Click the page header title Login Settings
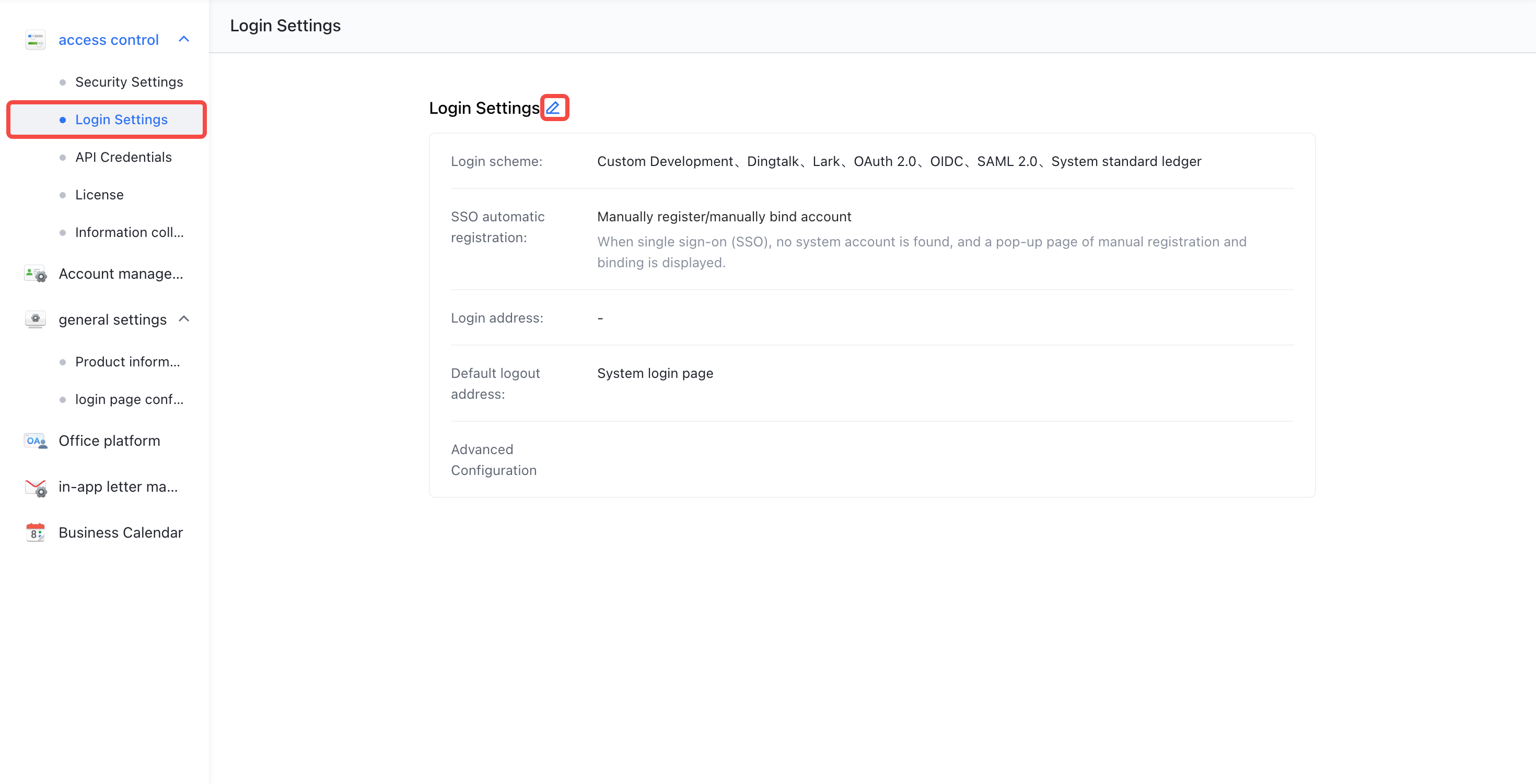The image size is (1536, 784). pyautogui.click(x=286, y=26)
